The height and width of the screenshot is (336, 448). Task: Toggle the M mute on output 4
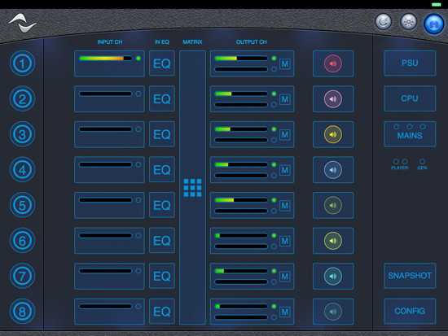[x=285, y=170]
